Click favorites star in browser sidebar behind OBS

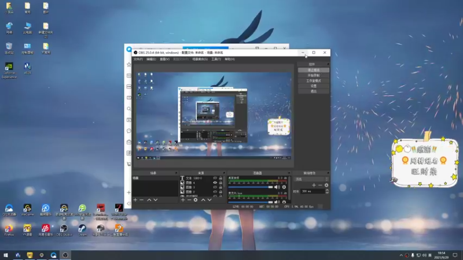pos(128,65)
